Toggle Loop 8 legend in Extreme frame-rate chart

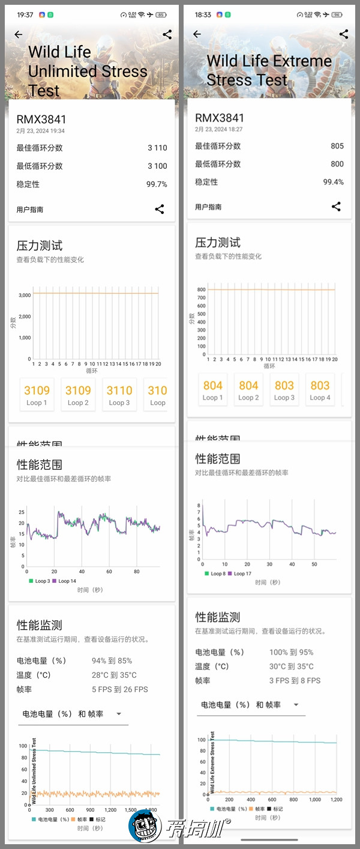point(215,574)
